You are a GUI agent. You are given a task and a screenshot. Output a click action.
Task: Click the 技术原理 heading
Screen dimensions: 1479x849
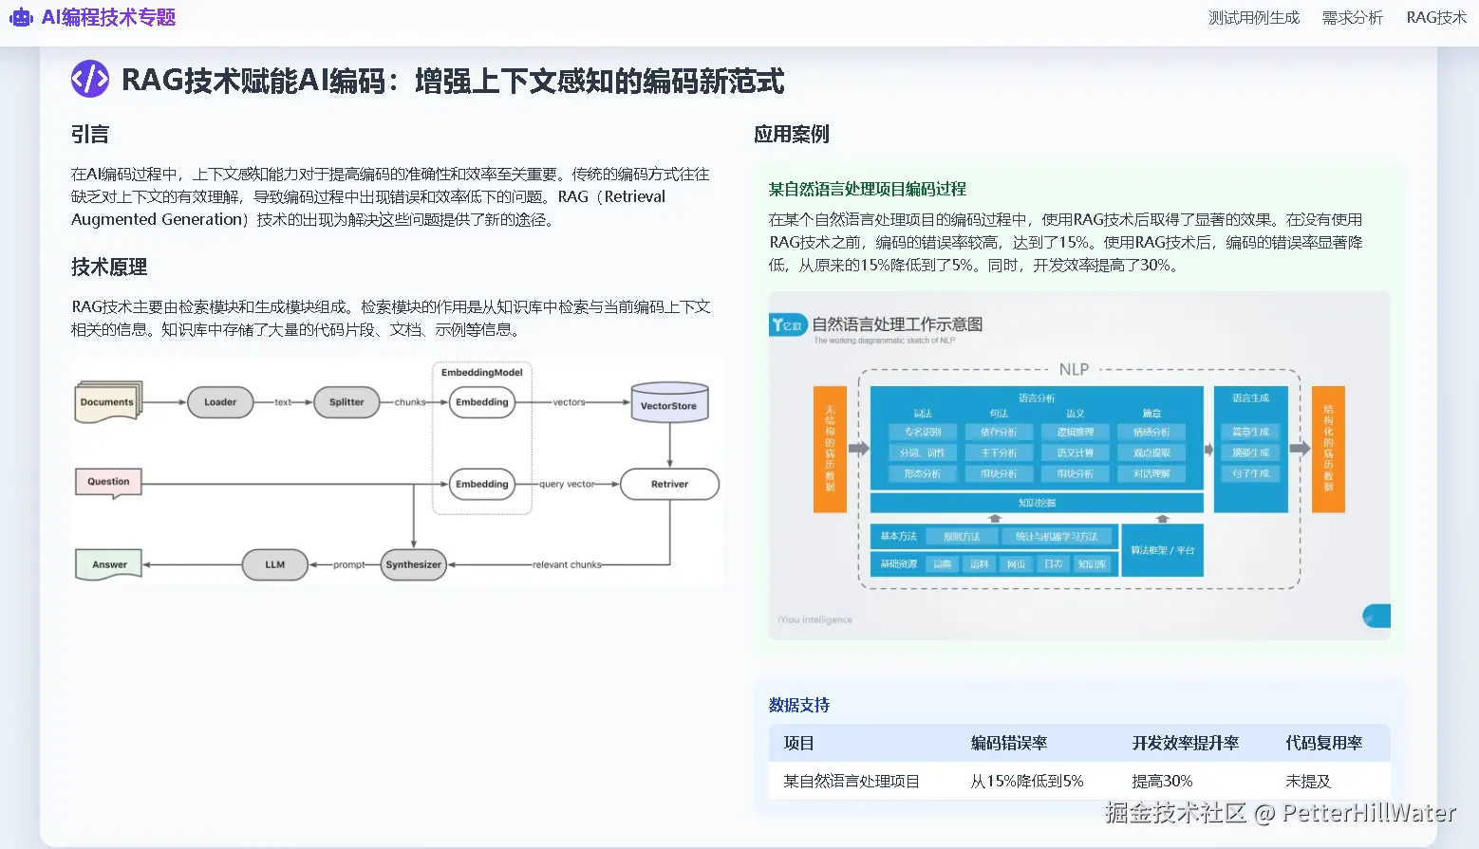click(x=109, y=268)
